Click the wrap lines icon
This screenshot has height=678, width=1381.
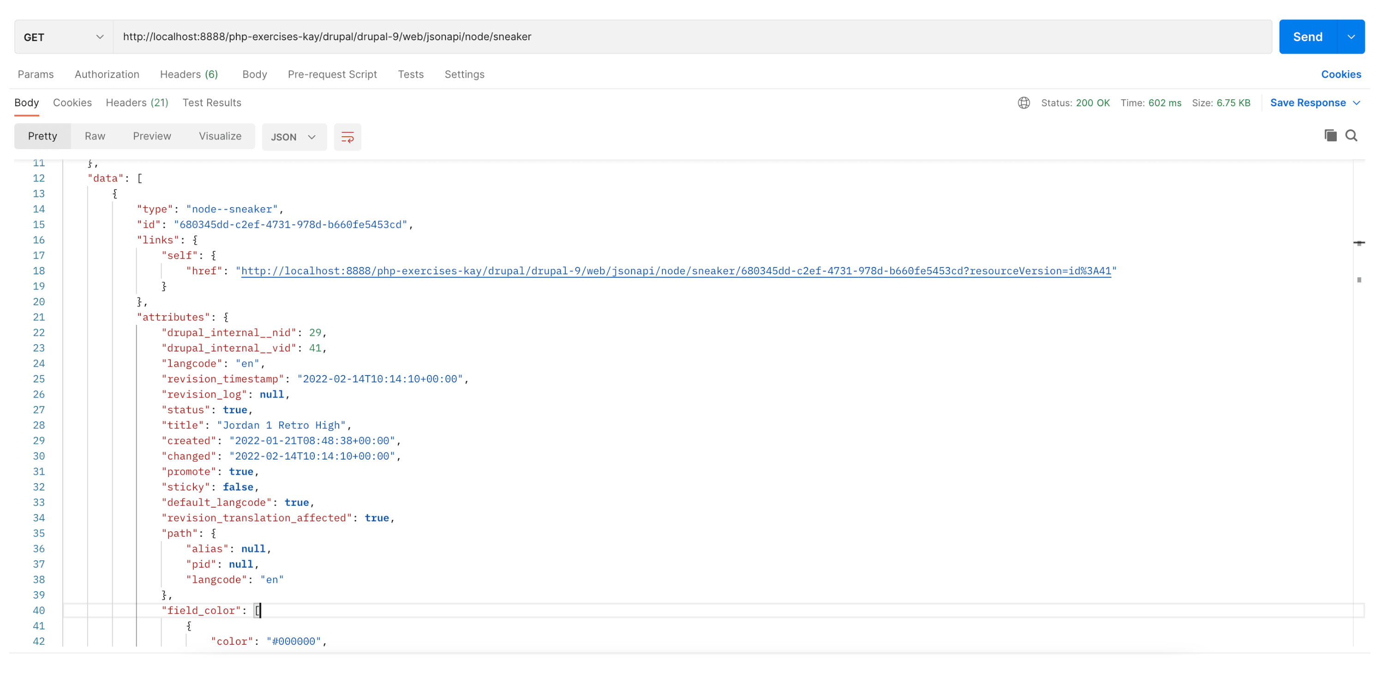[x=348, y=137]
